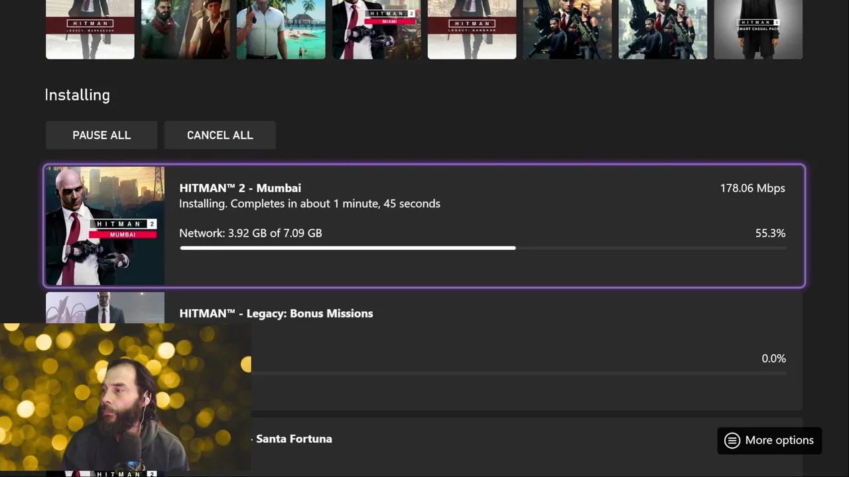
Task: Open the HITMAN Legacy: Marrakesh tile
Action: pyautogui.click(x=90, y=29)
